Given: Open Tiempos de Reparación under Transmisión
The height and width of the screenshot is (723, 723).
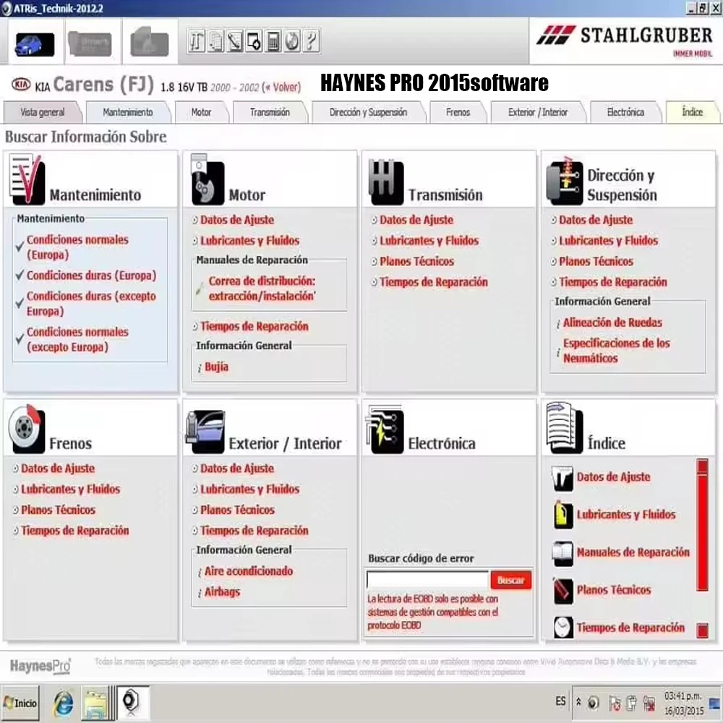Looking at the screenshot, I should (x=433, y=282).
